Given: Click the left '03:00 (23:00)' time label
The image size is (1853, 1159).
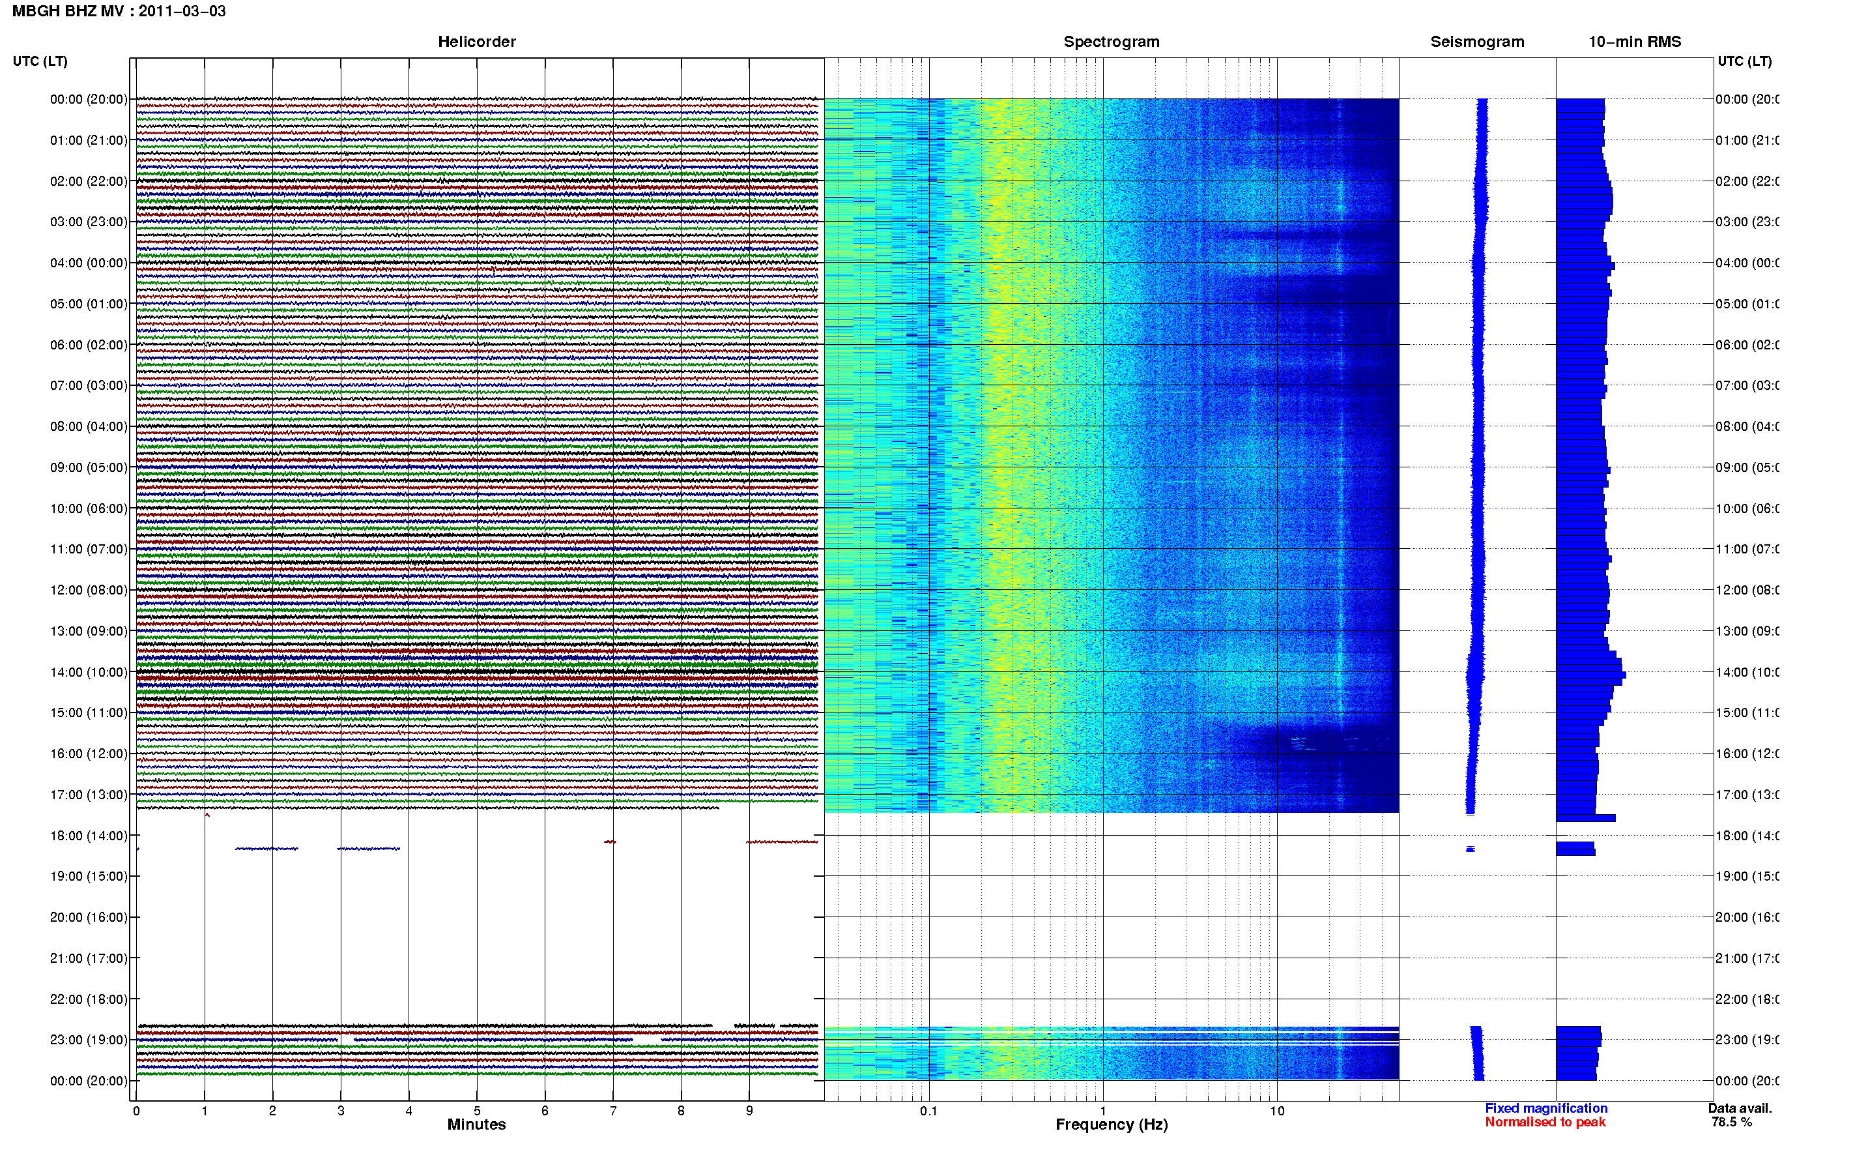Looking at the screenshot, I should 89,222.
